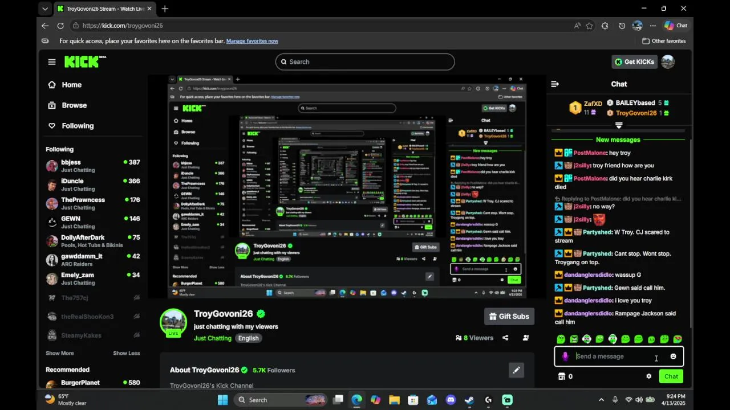Click the Gift Subs button
The width and height of the screenshot is (730, 410).
[x=509, y=317]
